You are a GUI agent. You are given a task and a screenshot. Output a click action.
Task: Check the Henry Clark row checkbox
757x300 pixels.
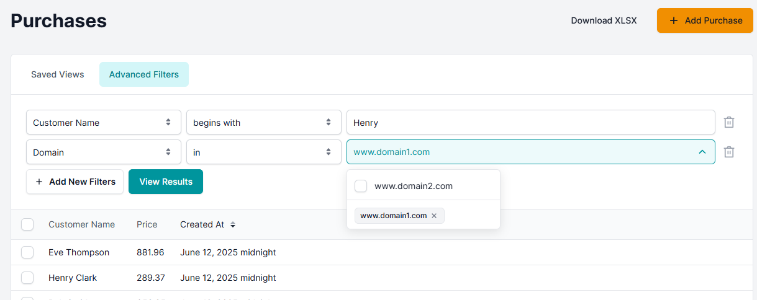tap(27, 278)
